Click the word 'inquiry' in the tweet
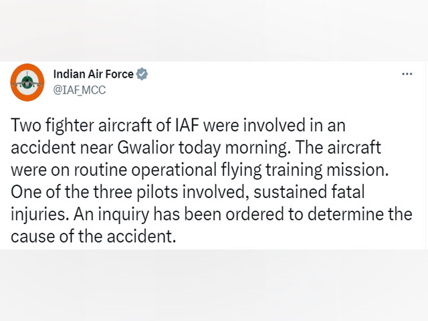This screenshot has height=321, width=428. [x=123, y=214]
